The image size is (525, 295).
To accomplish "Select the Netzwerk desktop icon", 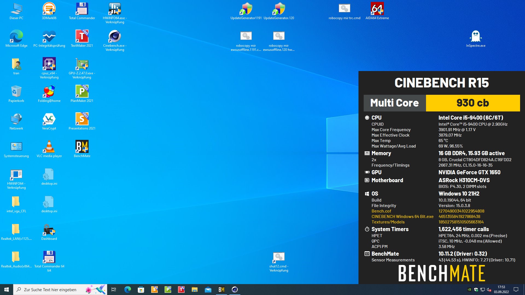I will pyautogui.click(x=16, y=122).
